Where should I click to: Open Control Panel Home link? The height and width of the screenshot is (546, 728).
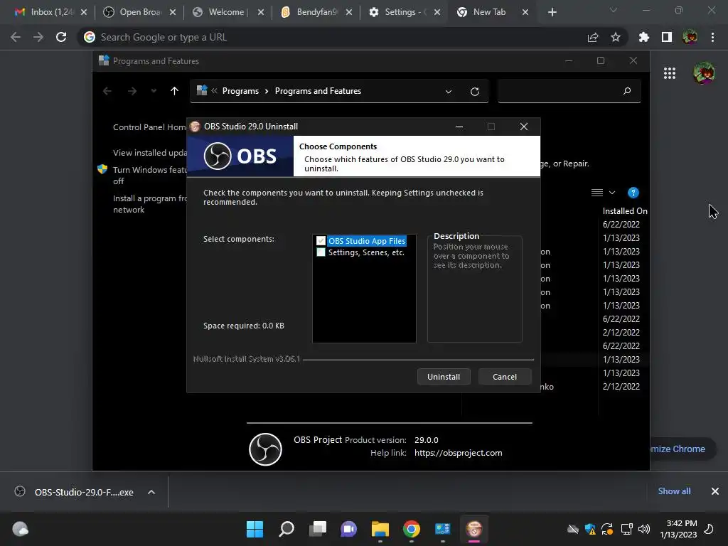click(x=149, y=127)
